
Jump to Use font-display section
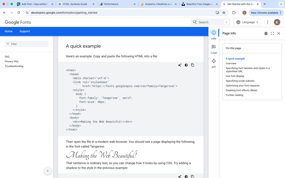point(235,76)
